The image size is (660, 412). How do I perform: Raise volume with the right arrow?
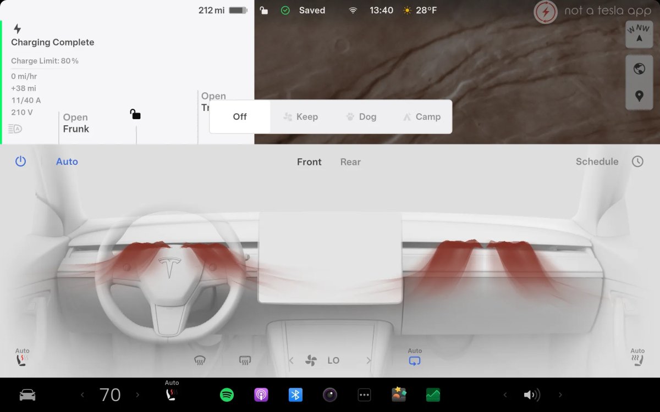pyautogui.click(x=560, y=395)
